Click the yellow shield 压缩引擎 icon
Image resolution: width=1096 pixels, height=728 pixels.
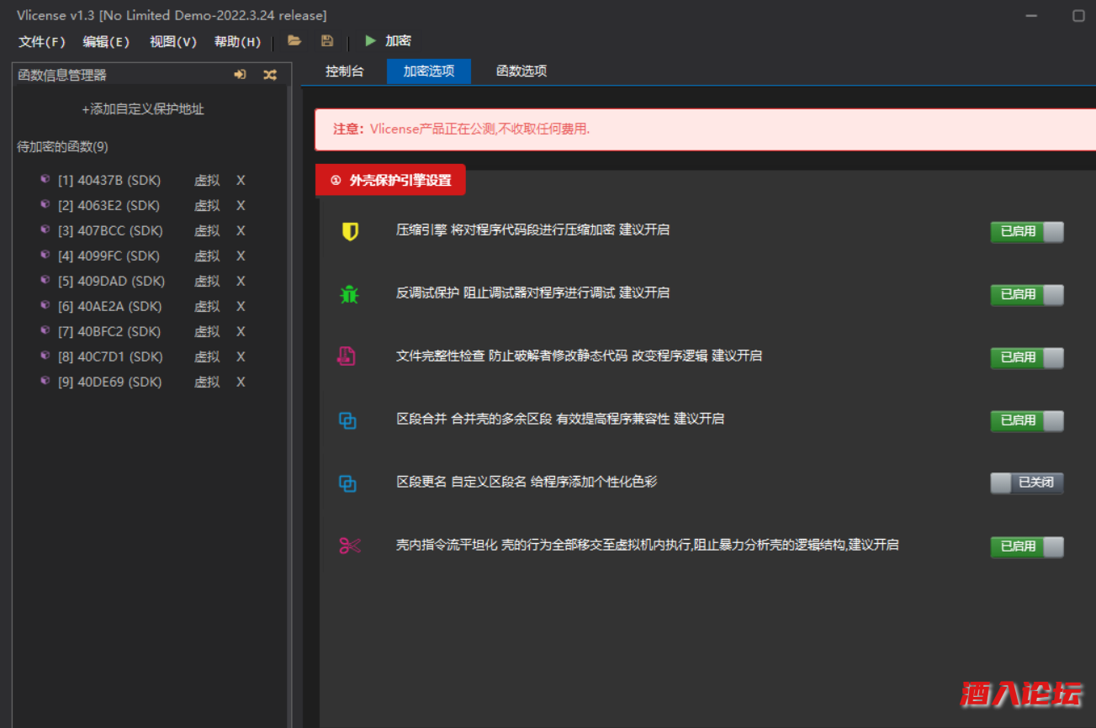[350, 231]
